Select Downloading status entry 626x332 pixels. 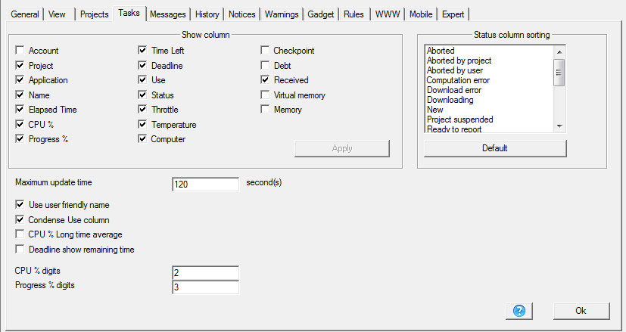[450, 100]
